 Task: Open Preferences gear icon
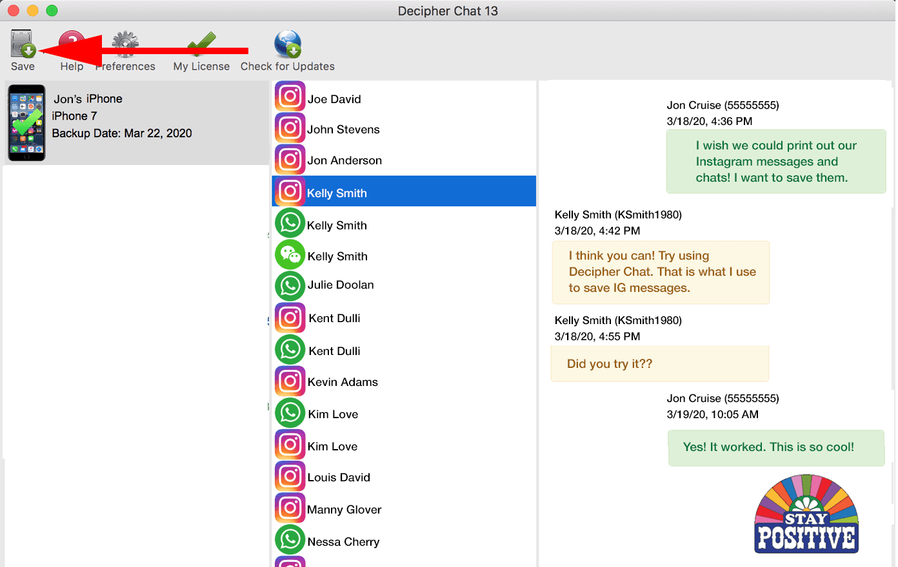click(126, 45)
